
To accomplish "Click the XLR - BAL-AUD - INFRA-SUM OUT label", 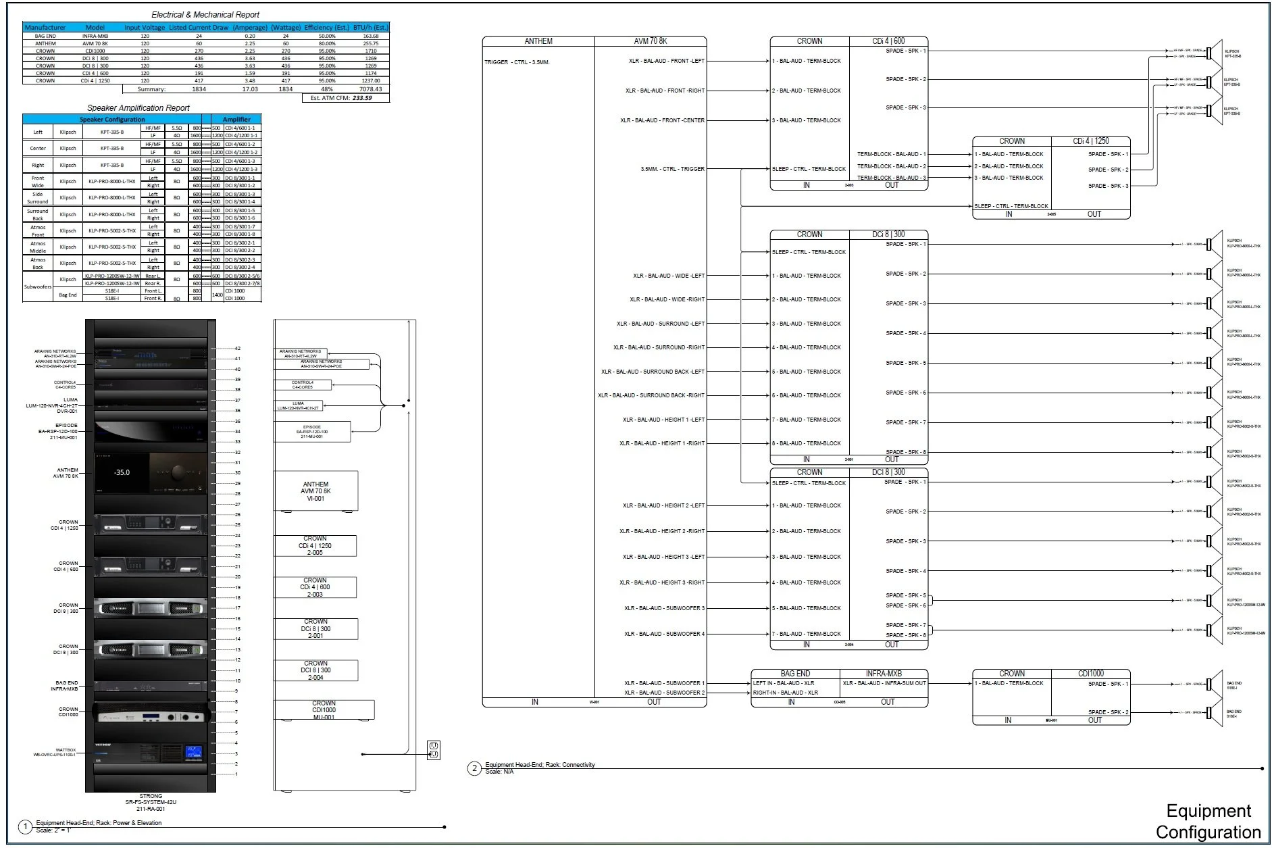I will pyautogui.click(x=884, y=683).
